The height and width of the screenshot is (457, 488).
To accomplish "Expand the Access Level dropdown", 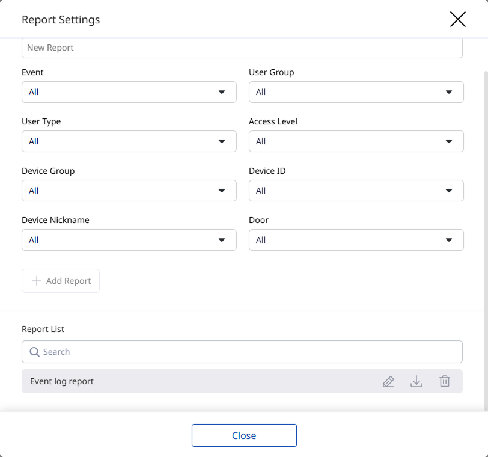I will tap(356, 141).
